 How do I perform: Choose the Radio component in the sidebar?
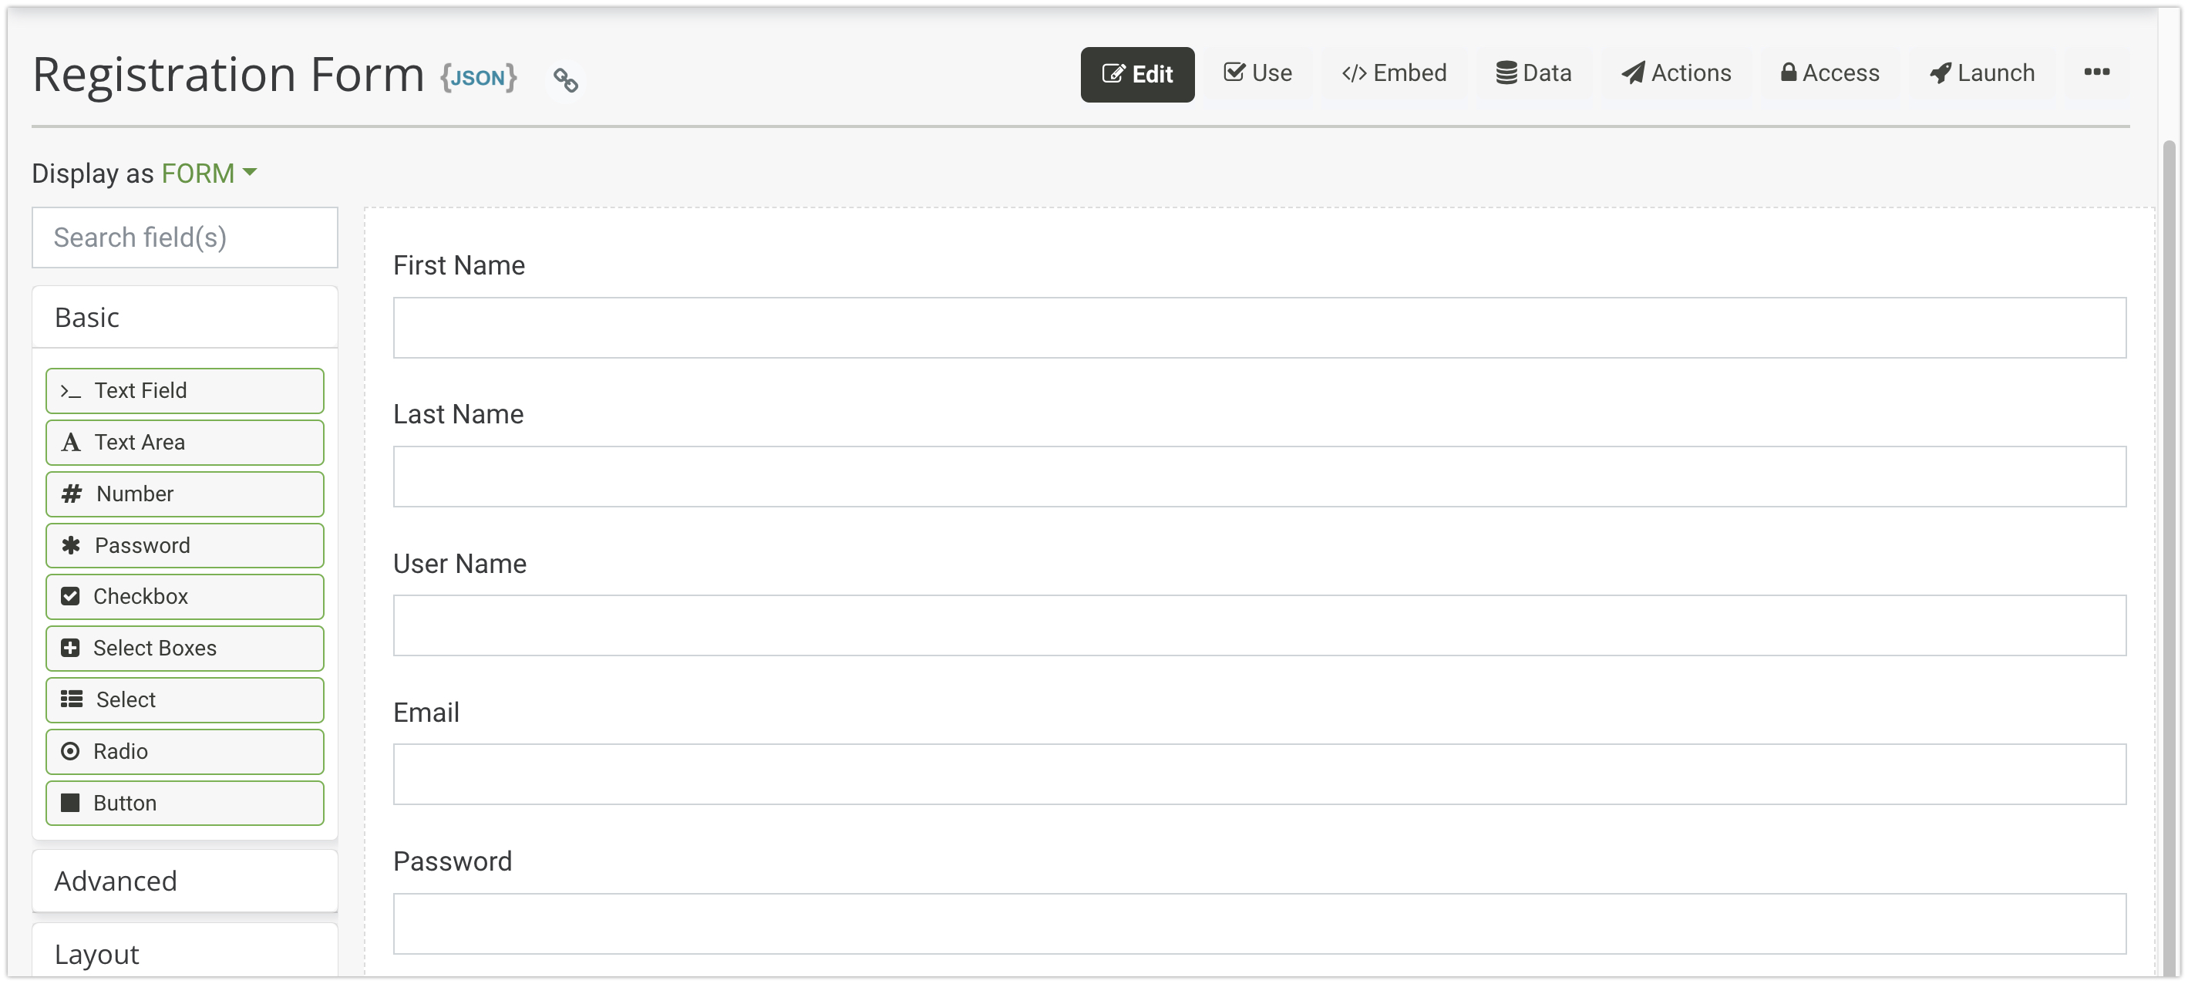point(184,752)
